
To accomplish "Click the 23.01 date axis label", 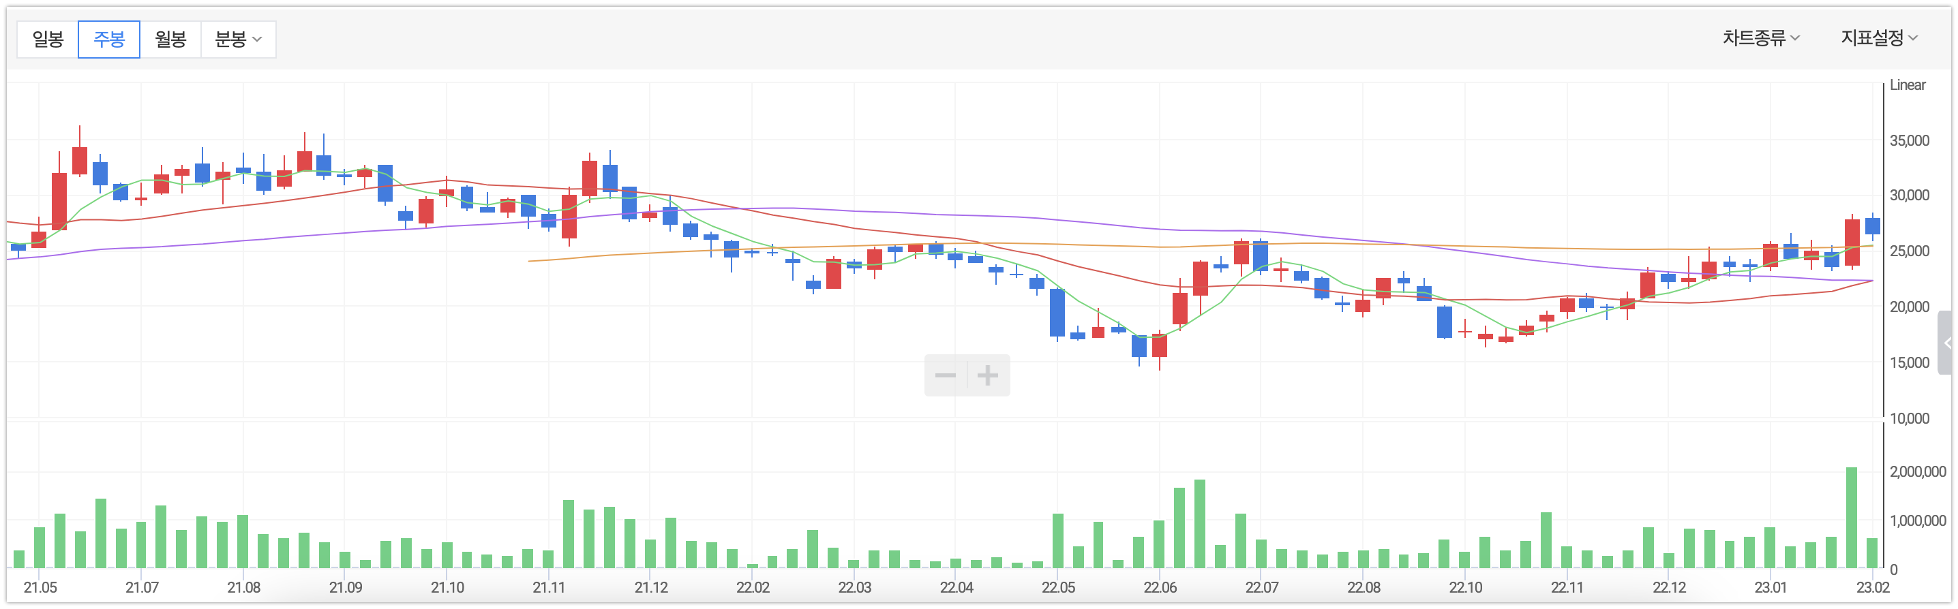I will tap(1771, 588).
